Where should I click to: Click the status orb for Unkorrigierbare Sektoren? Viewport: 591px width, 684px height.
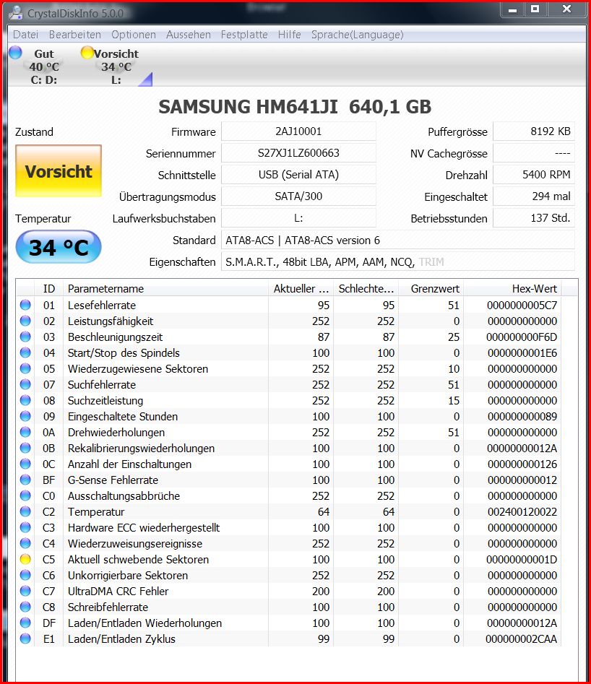click(25, 575)
